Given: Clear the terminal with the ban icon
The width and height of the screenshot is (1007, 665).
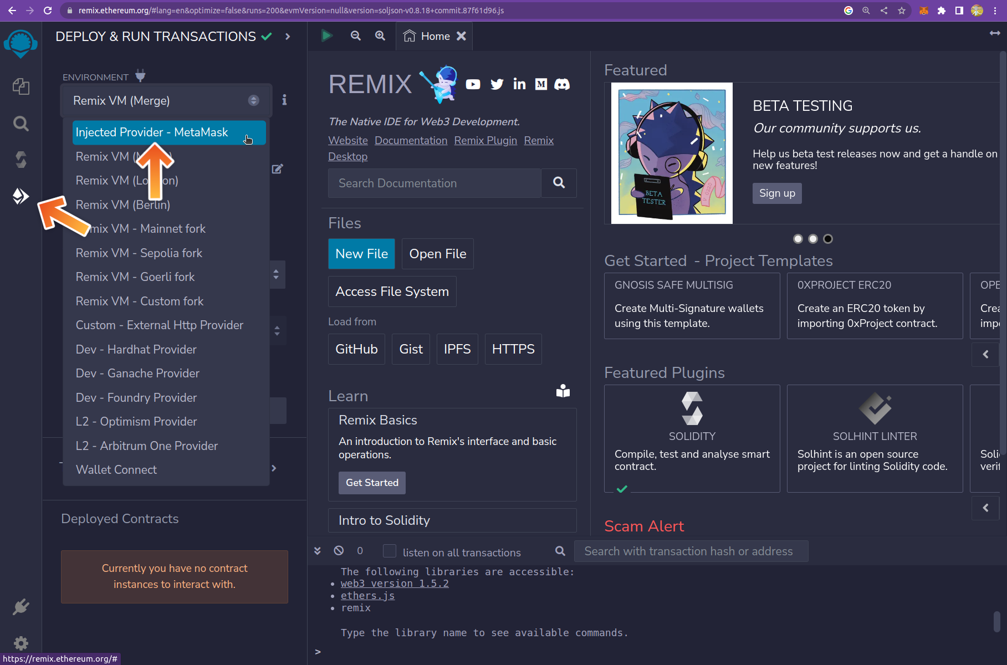Looking at the screenshot, I should (339, 551).
